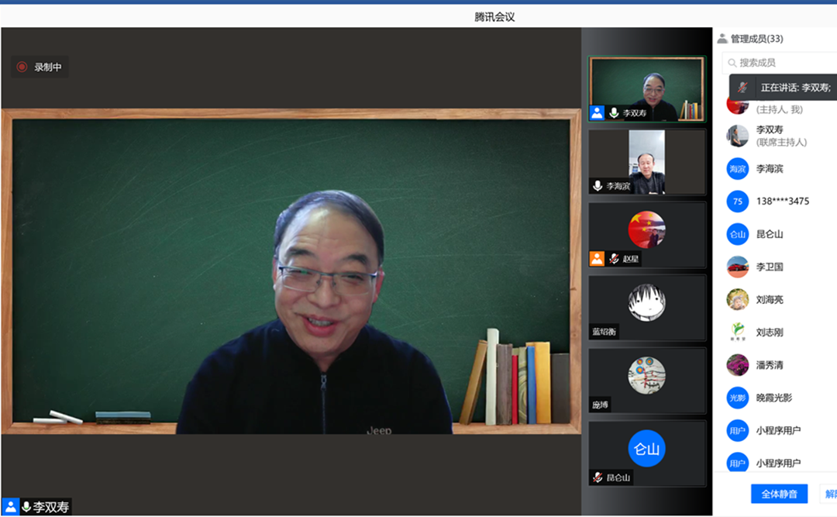Select 庞博 participant thumbnail
Screen dimensions: 837x517
(x=646, y=381)
